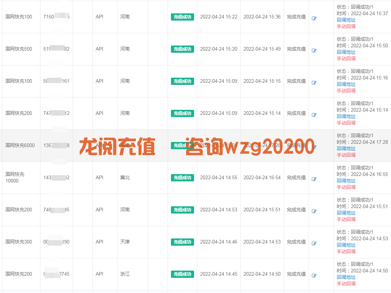The image size is (391, 293).
Task: View 回调地址 for callback time 15:16
Action: pyautogui.click(x=346, y=84)
